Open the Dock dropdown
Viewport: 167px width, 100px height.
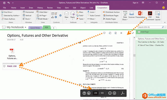pos(27,19)
